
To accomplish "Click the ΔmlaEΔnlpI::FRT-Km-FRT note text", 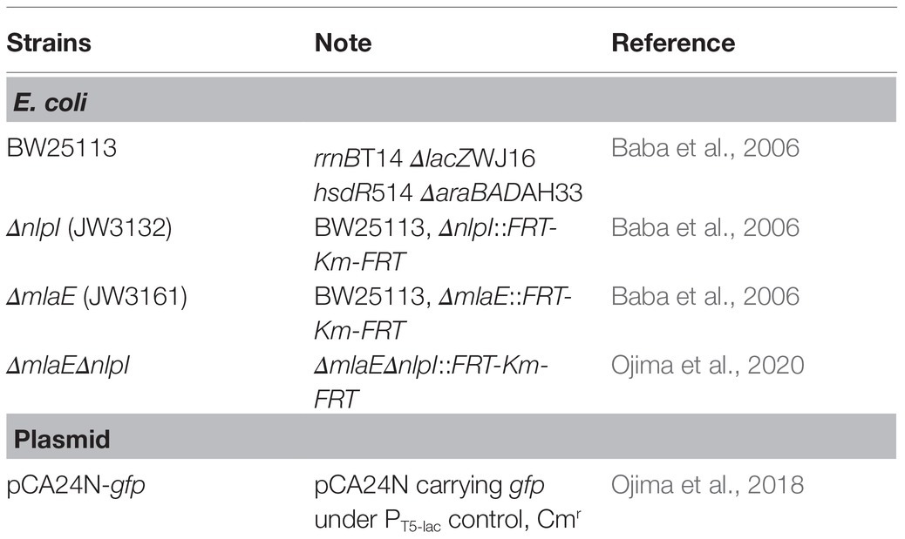I will pos(432,381).
